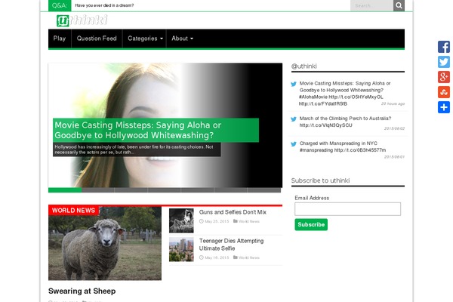Image resolution: width=453 pixels, height=302 pixels.
Task: Click clock icon next to May 25, 2015
Action: pyautogui.click(x=202, y=221)
